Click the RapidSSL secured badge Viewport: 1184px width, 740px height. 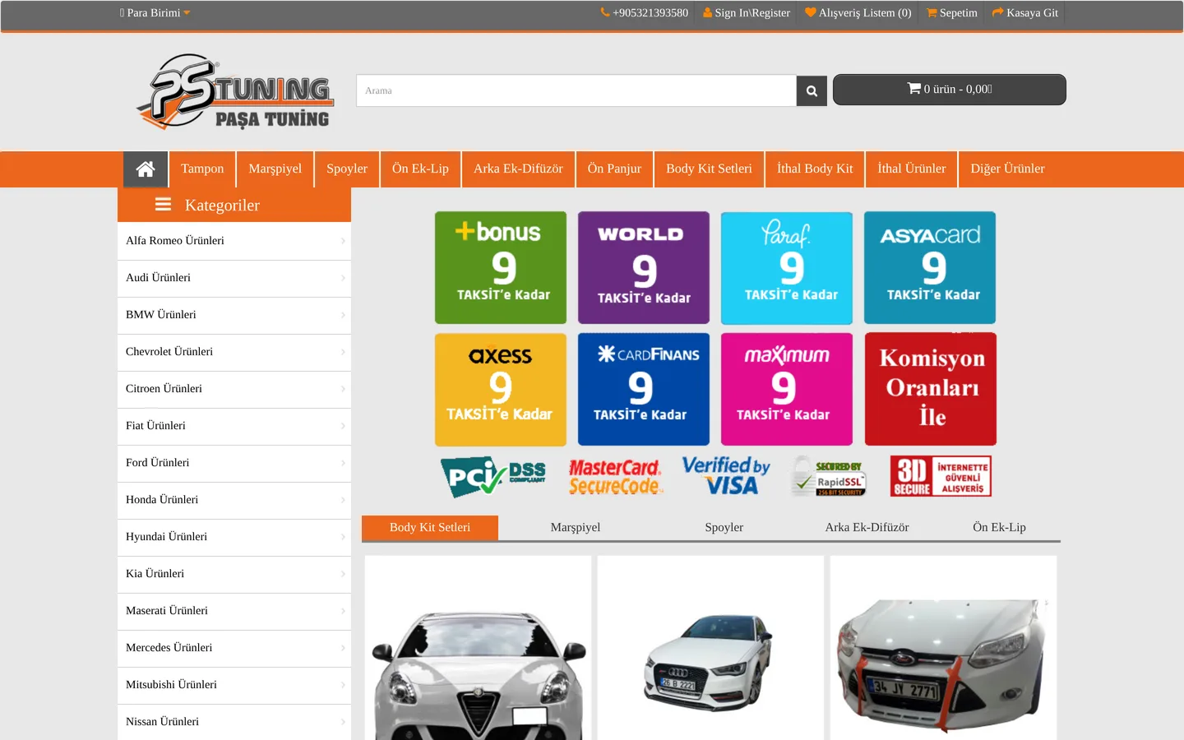click(x=829, y=478)
